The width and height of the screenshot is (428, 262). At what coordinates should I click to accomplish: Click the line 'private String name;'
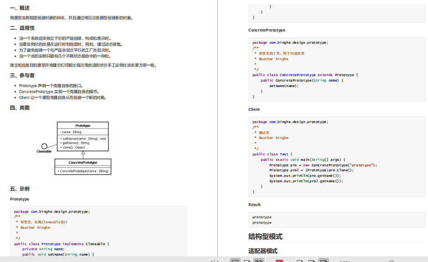tap(43, 249)
